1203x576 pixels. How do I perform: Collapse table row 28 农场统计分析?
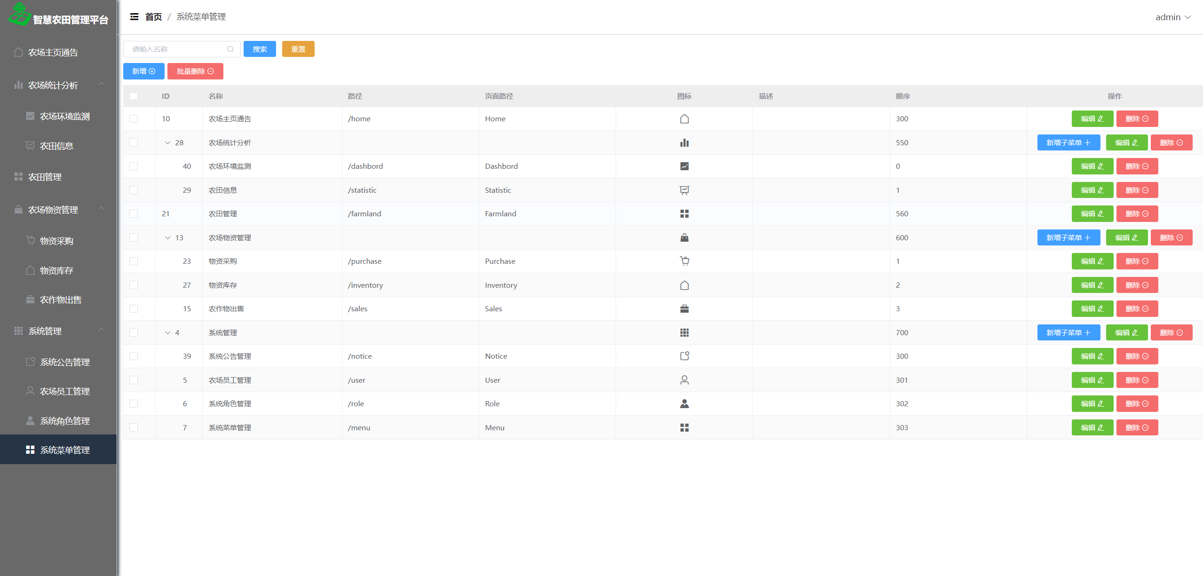pyautogui.click(x=167, y=143)
